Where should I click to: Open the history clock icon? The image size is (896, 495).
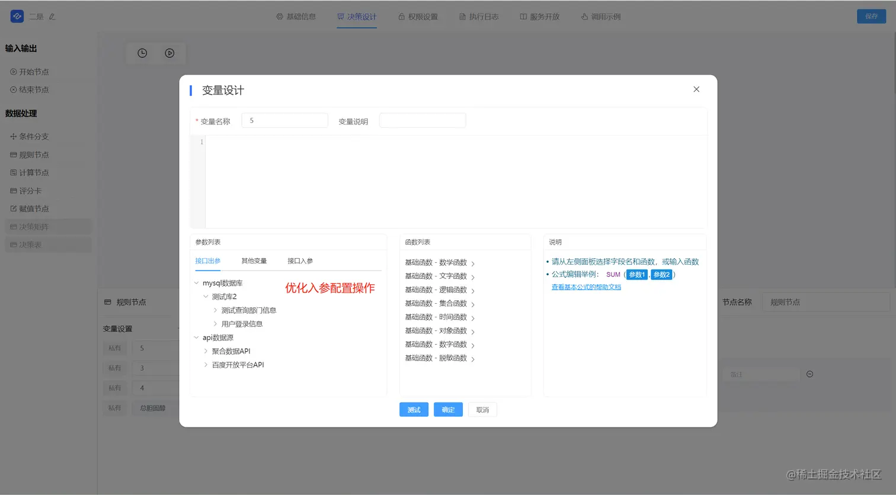[x=142, y=53]
